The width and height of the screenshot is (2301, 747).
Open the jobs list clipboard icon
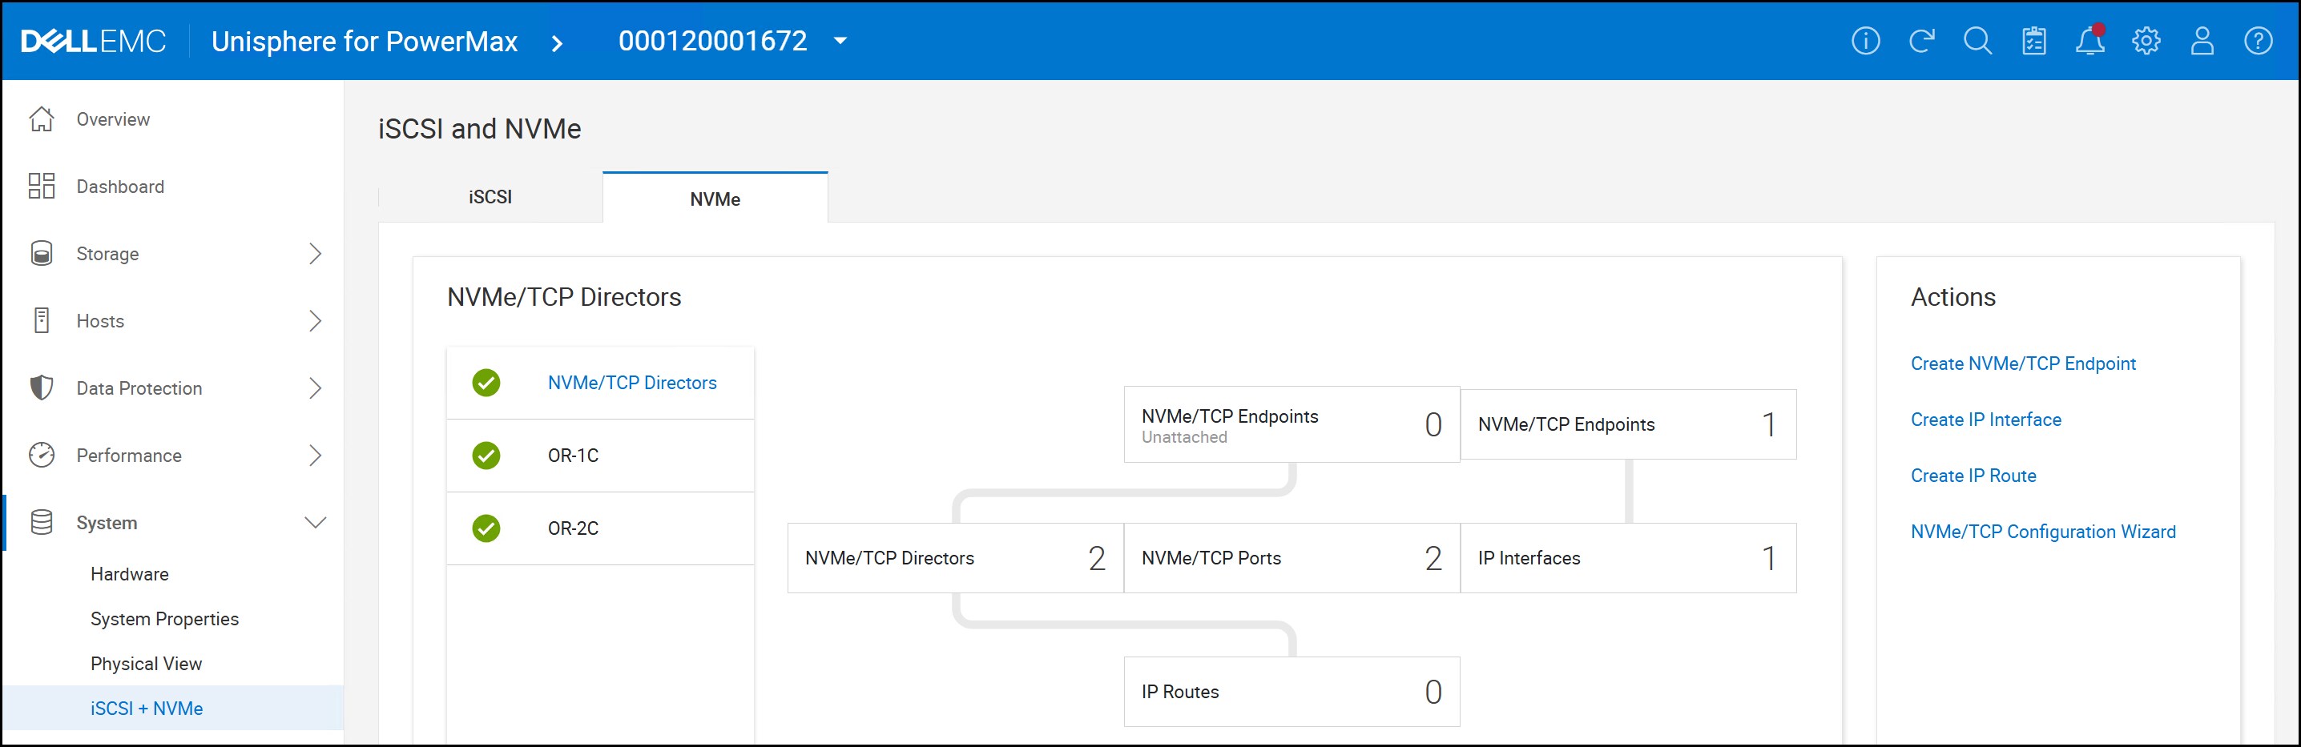coord(2034,41)
